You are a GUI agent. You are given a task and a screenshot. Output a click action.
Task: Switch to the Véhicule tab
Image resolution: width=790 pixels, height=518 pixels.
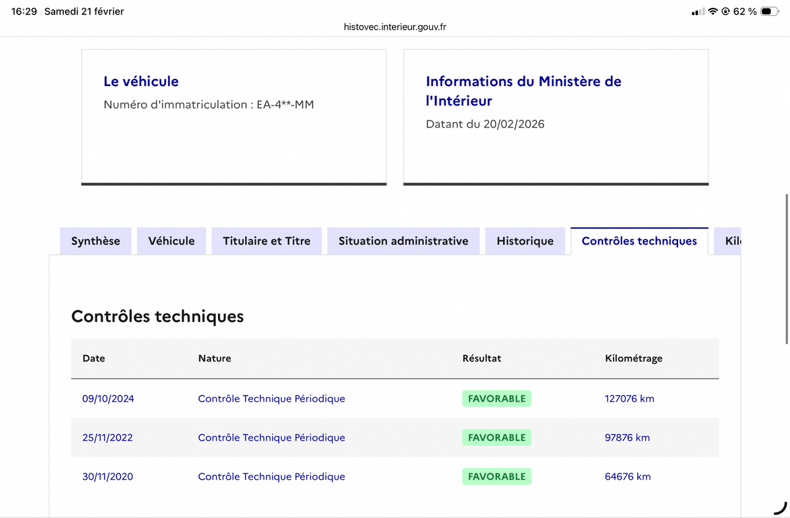(171, 241)
